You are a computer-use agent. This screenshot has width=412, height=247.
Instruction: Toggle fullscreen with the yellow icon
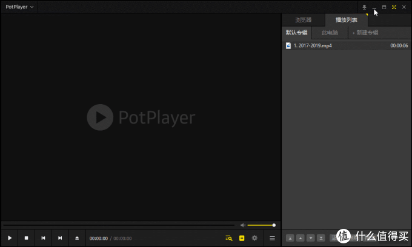tap(394, 7)
